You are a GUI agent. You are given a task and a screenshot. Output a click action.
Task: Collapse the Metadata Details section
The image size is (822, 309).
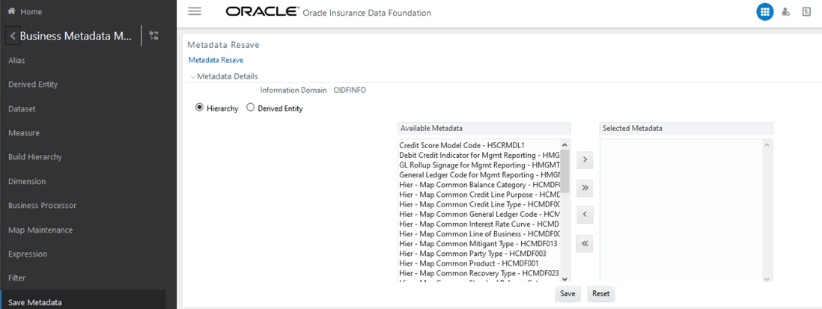coord(193,77)
